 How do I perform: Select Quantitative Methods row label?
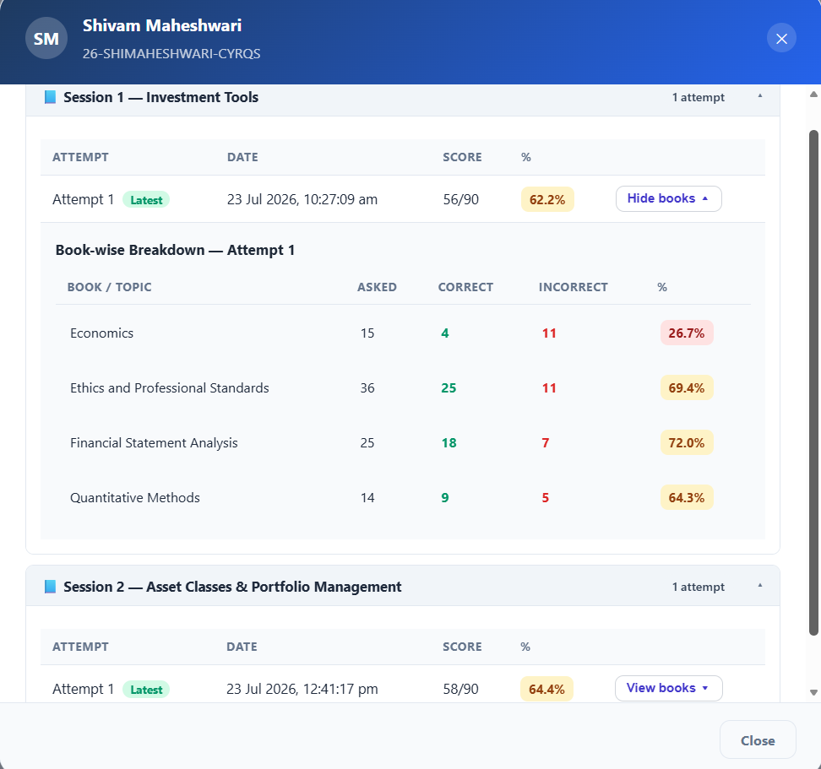coord(135,497)
